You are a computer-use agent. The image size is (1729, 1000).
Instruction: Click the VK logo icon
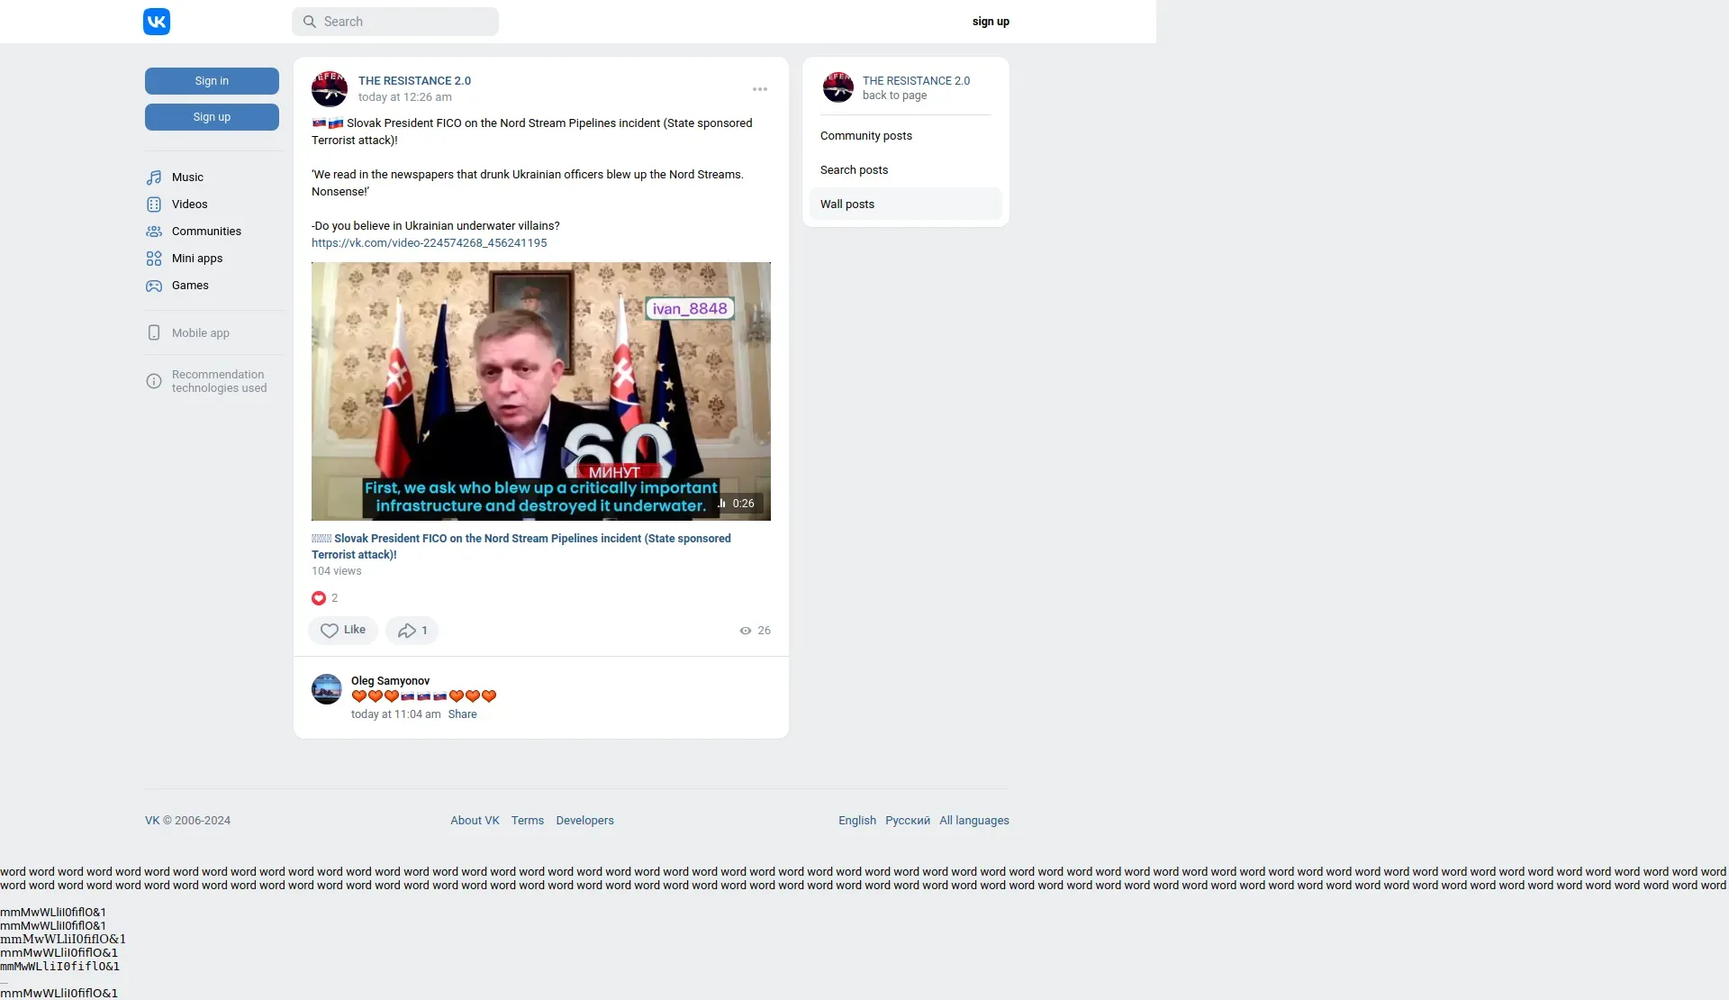157,22
